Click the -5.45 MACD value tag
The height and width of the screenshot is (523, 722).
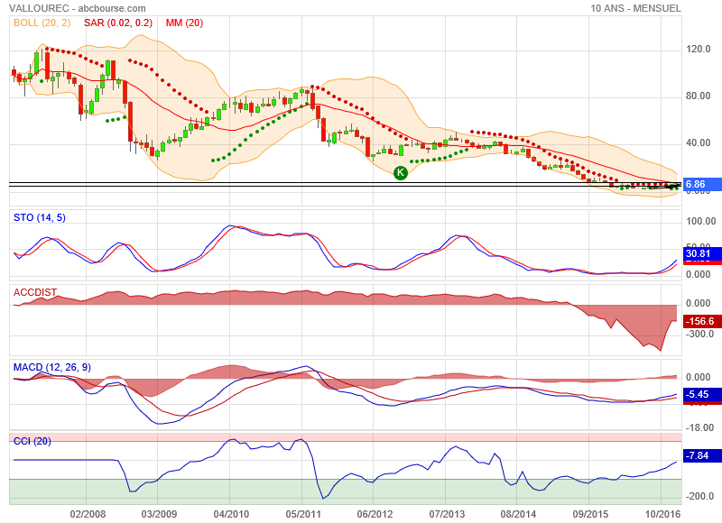703,394
